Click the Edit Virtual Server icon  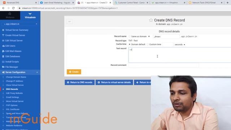pos(3,40)
